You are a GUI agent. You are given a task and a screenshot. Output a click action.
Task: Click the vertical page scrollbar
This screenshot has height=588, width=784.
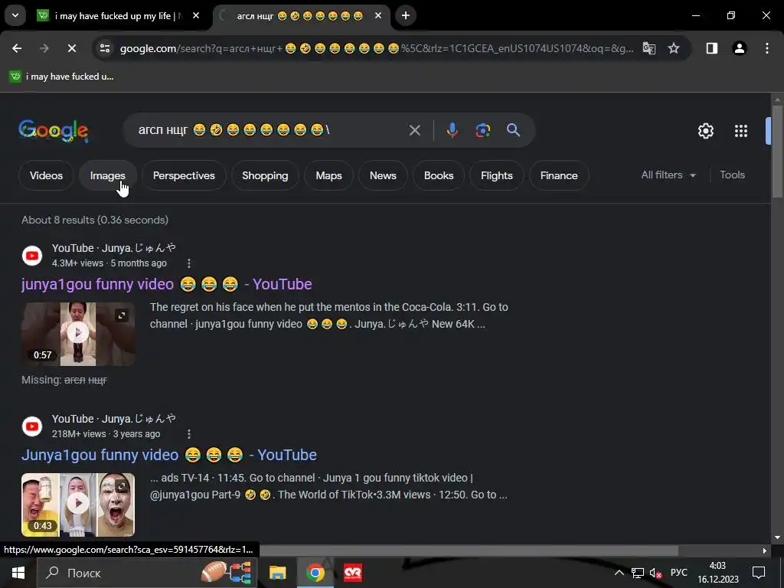pyautogui.click(x=777, y=151)
